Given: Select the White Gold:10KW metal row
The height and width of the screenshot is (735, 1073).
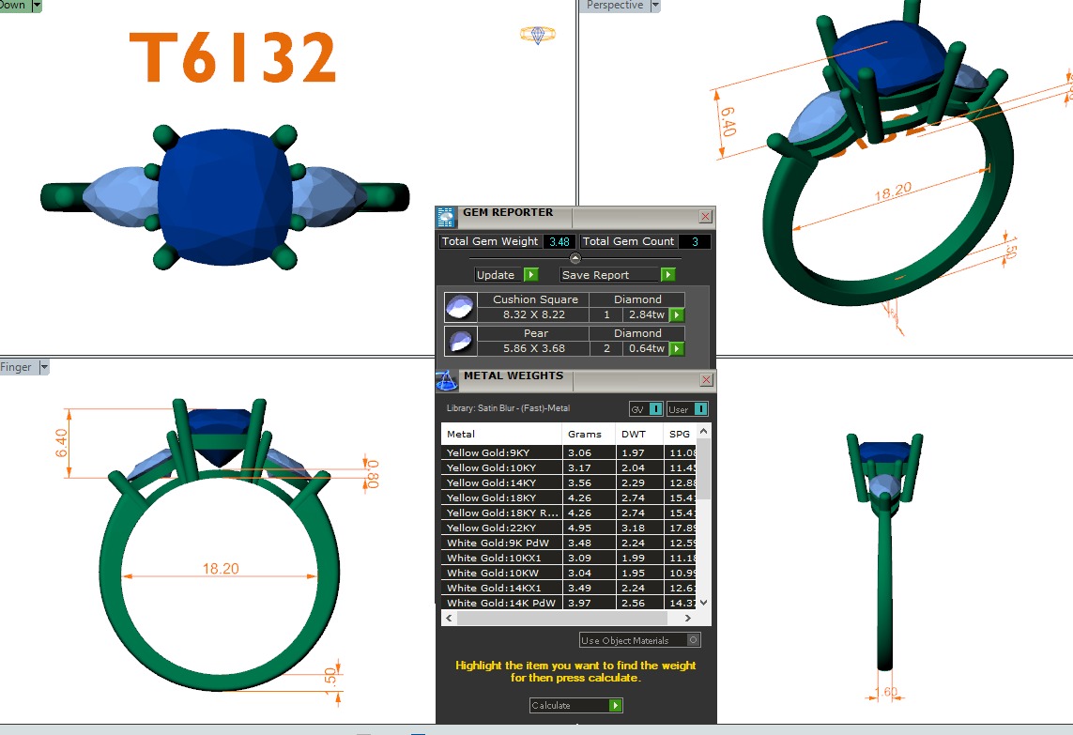Looking at the screenshot, I should pyautogui.click(x=503, y=573).
